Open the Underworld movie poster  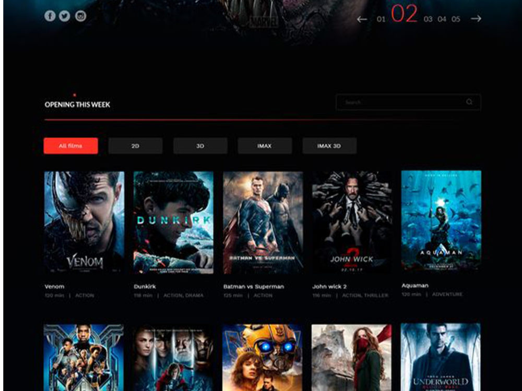(441, 357)
